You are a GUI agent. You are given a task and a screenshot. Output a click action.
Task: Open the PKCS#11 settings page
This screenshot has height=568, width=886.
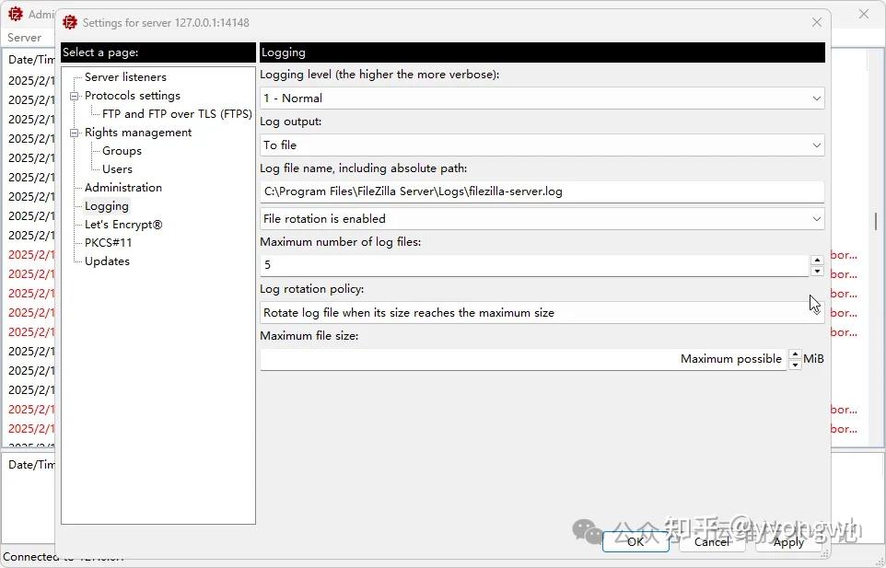(x=108, y=242)
